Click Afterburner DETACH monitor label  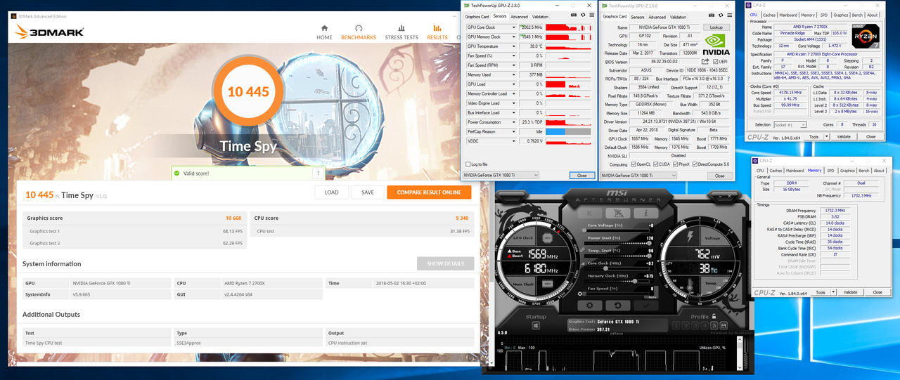click(617, 334)
